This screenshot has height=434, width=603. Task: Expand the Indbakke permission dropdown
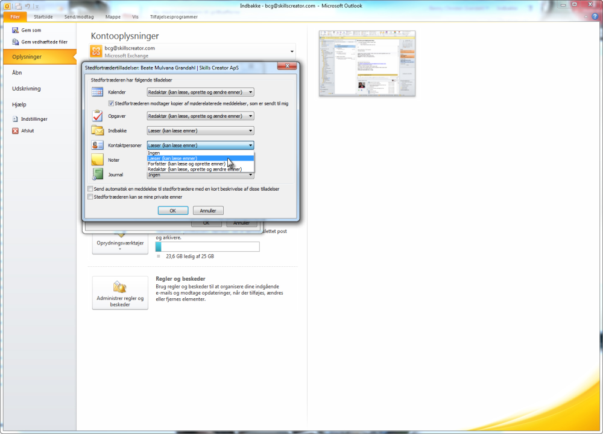(200, 130)
